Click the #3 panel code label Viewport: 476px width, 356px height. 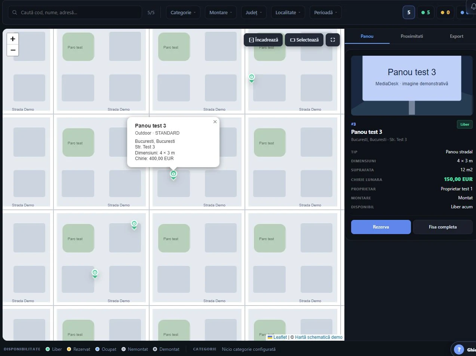353,124
